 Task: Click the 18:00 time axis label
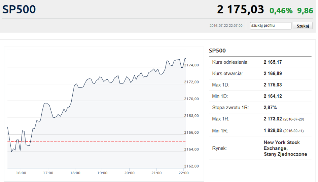click(x=75, y=173)
